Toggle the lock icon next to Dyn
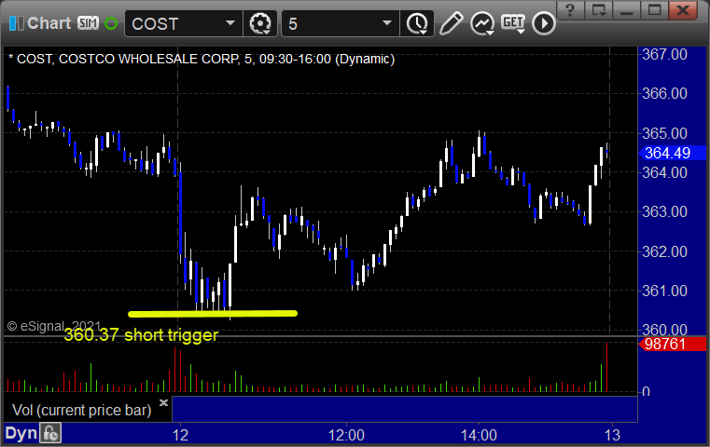 click(50, 433)
